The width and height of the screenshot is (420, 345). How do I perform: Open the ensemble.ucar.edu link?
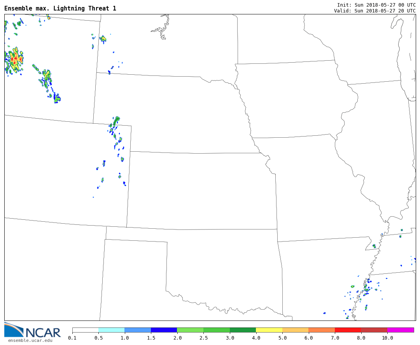[30, 341]
